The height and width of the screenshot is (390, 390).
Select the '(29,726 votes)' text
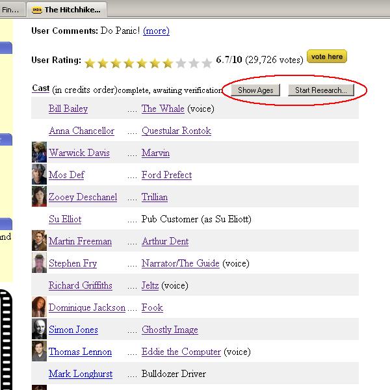[274, 60]
